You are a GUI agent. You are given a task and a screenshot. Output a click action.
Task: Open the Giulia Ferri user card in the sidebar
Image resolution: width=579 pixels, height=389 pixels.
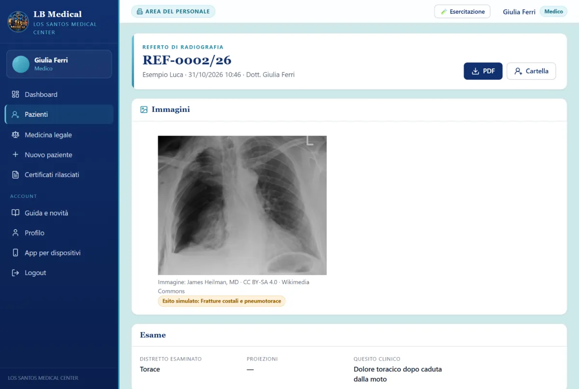tap(59, 64)
